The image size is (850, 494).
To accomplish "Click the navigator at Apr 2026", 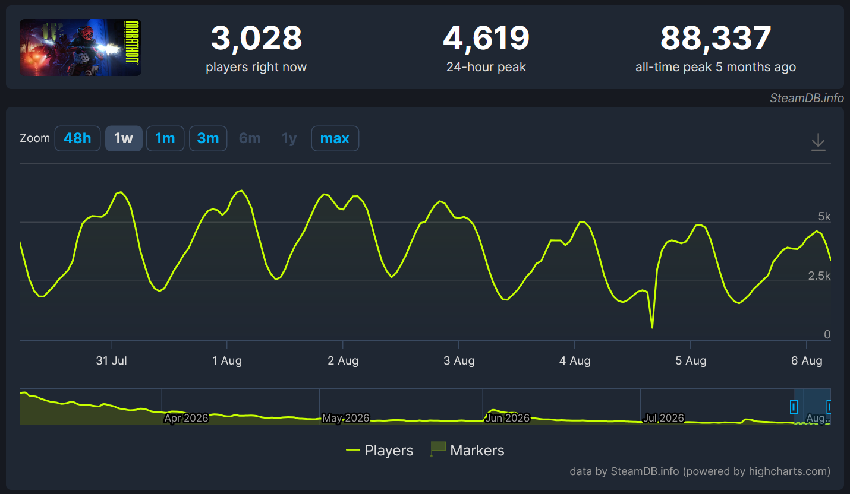I will pos(186,418).
